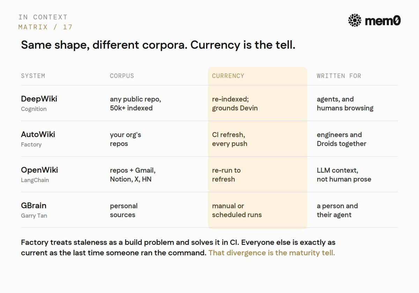This screenshot has height=293, width=419.
Task: Click the OpenWiki system name
Action: [39, 170]
